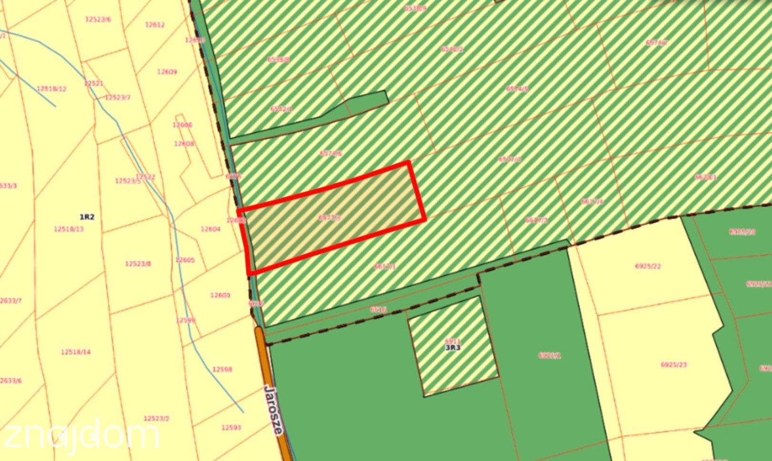The height and width of the screenshot is (461, 772).
Task: Select parcel number 12598
Action: pos(222,370)
